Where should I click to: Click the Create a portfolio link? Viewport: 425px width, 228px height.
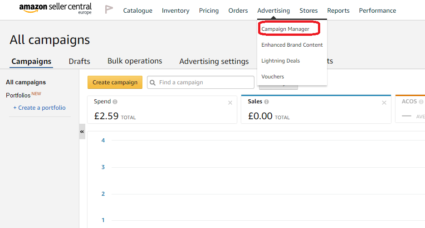click(x=39, y=108)
